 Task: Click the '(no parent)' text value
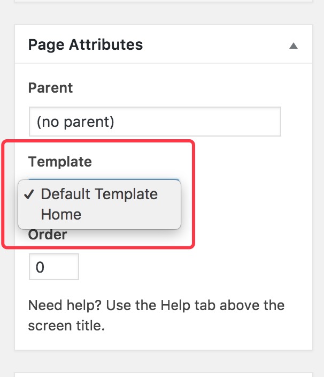point(75,122)
